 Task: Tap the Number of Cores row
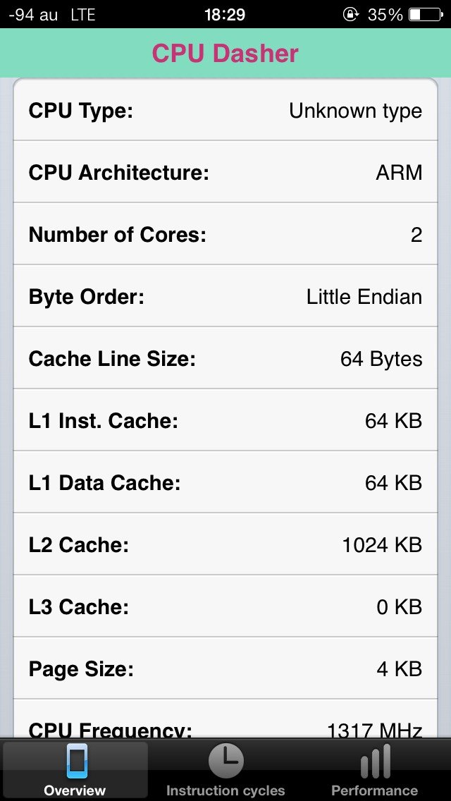225,235
